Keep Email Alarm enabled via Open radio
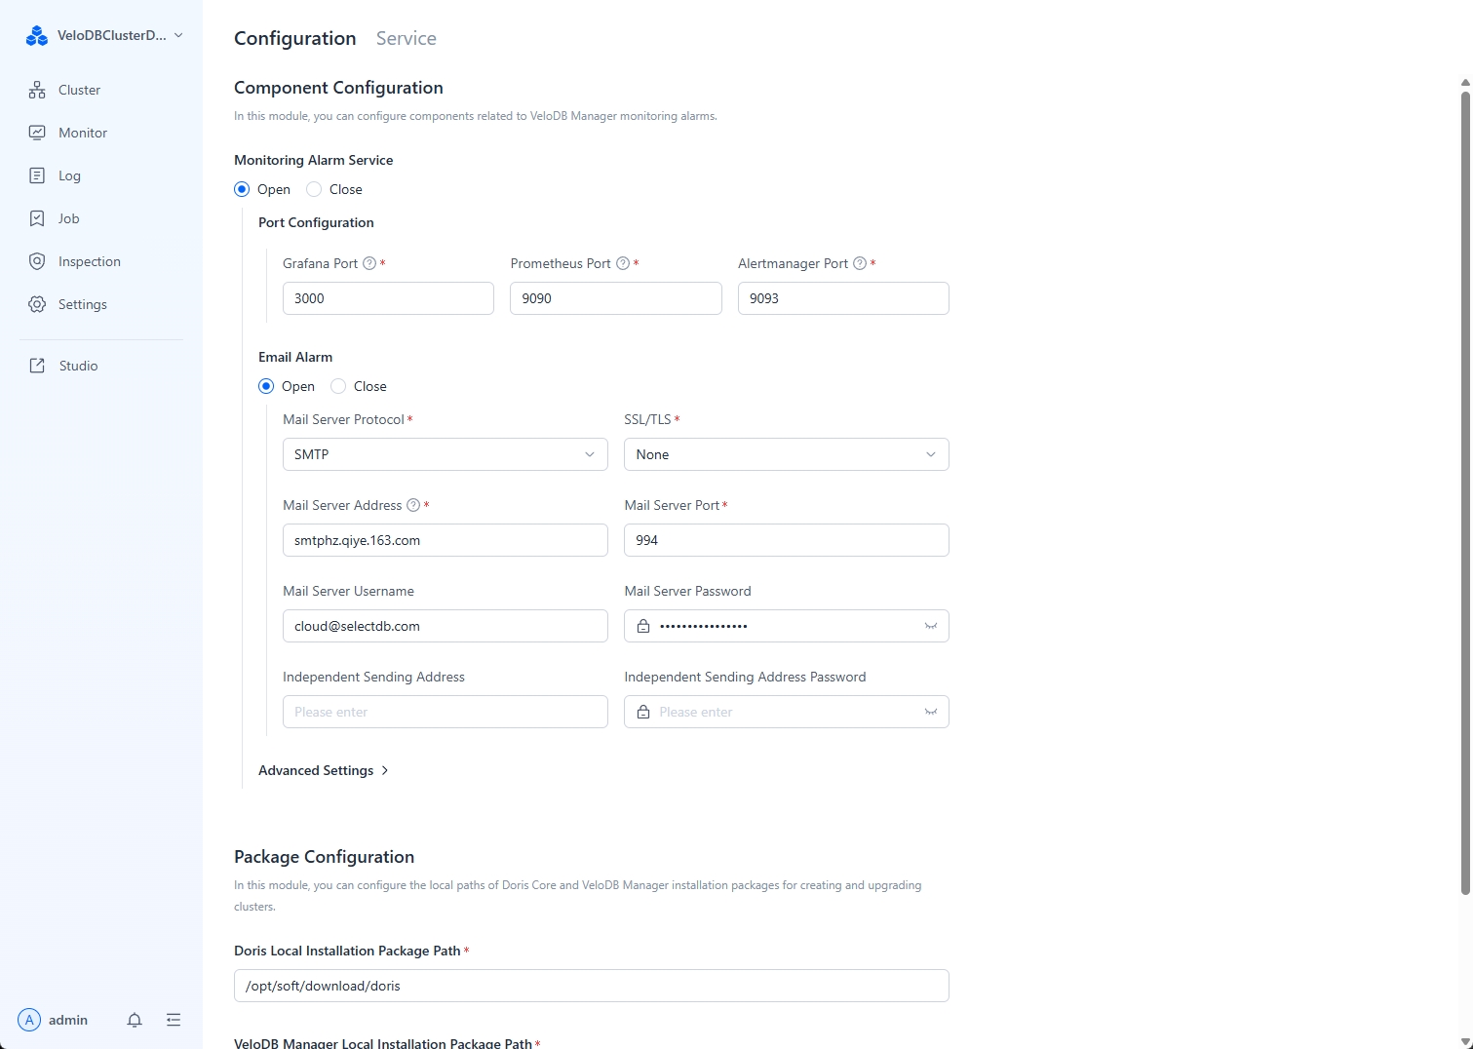1473x1049 pixels. coord(265,386)
